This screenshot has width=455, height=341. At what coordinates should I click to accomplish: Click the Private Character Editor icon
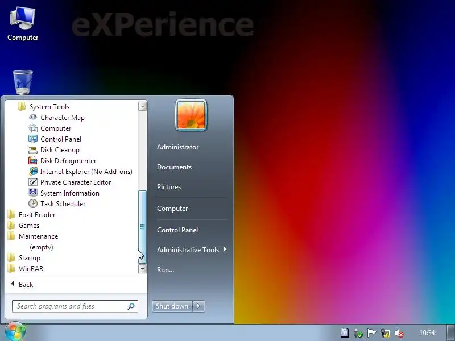point(33,182)
